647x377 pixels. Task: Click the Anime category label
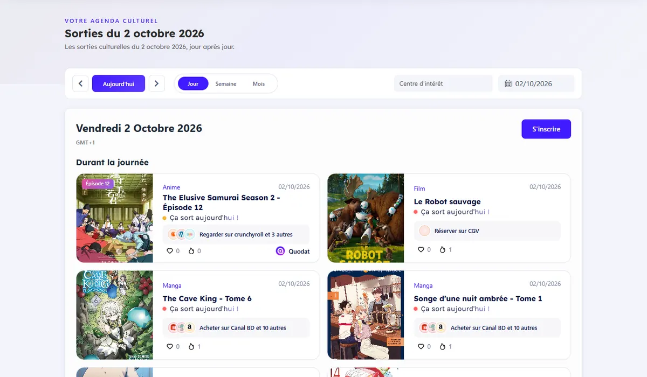[171, 187]
